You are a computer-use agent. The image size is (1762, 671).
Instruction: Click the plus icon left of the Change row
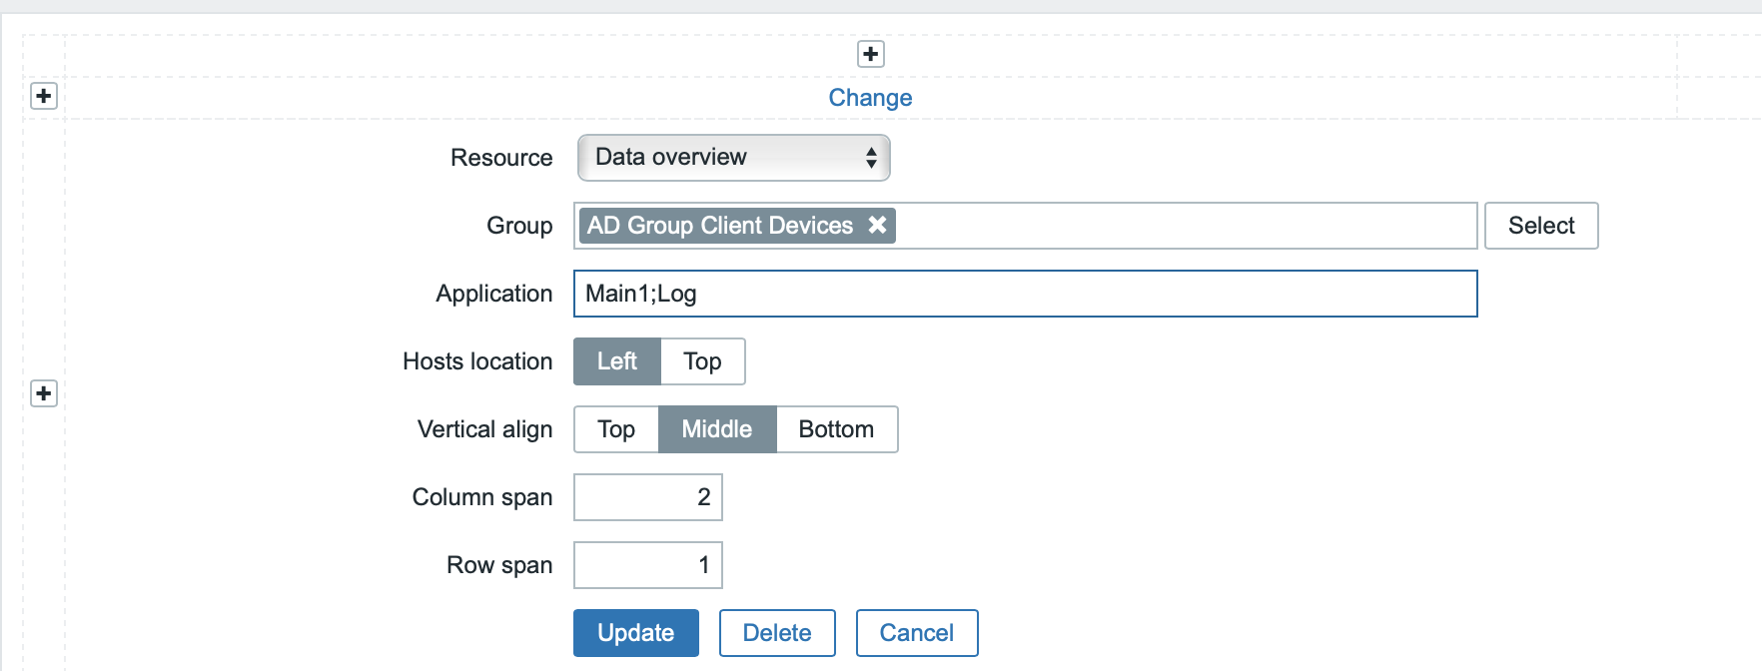pyautogui.click(x=44, y=96)
